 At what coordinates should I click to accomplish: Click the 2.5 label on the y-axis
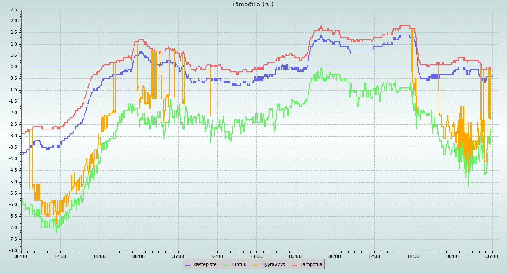14,10
